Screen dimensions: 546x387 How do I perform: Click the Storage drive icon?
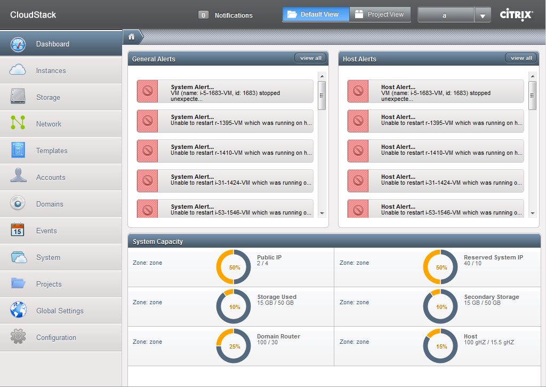18,96
